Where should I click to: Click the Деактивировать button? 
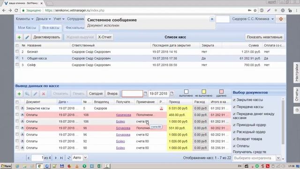click(47, 37)
